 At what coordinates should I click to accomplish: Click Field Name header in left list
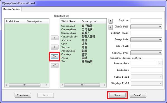coord(15,21)
